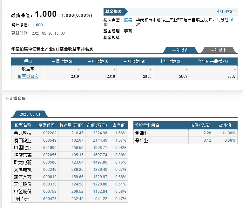Viewport: 243px width, 208px height.
Task: Select the 卧龙电驱 stock name
Action: [x=23, y=162]
